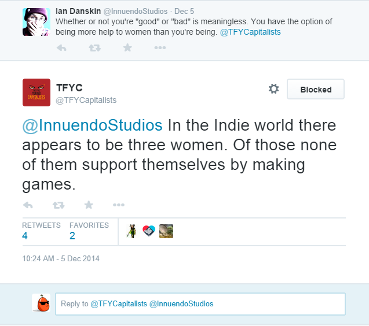Retweet the TFYC tweet
369x326 pixels.
click(x=59, y=205)
